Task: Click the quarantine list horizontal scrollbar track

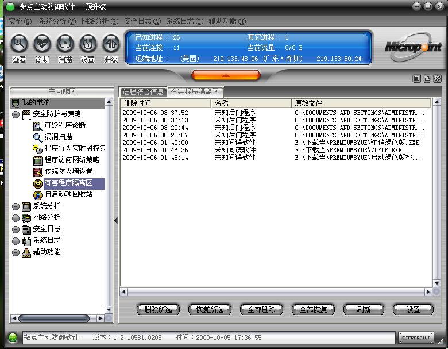Action: 276,292
